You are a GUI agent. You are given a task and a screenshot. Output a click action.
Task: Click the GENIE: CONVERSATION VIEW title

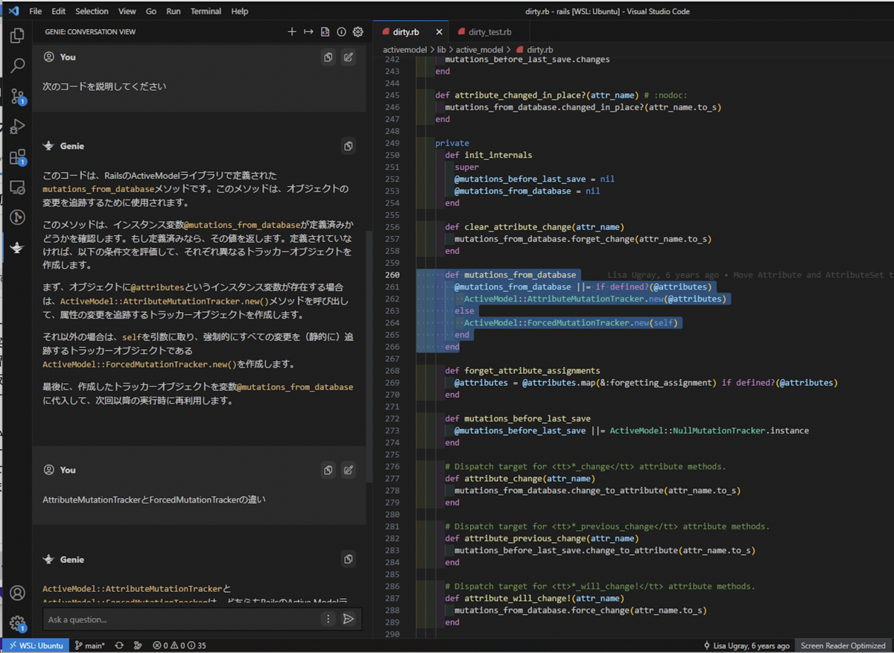90,32
